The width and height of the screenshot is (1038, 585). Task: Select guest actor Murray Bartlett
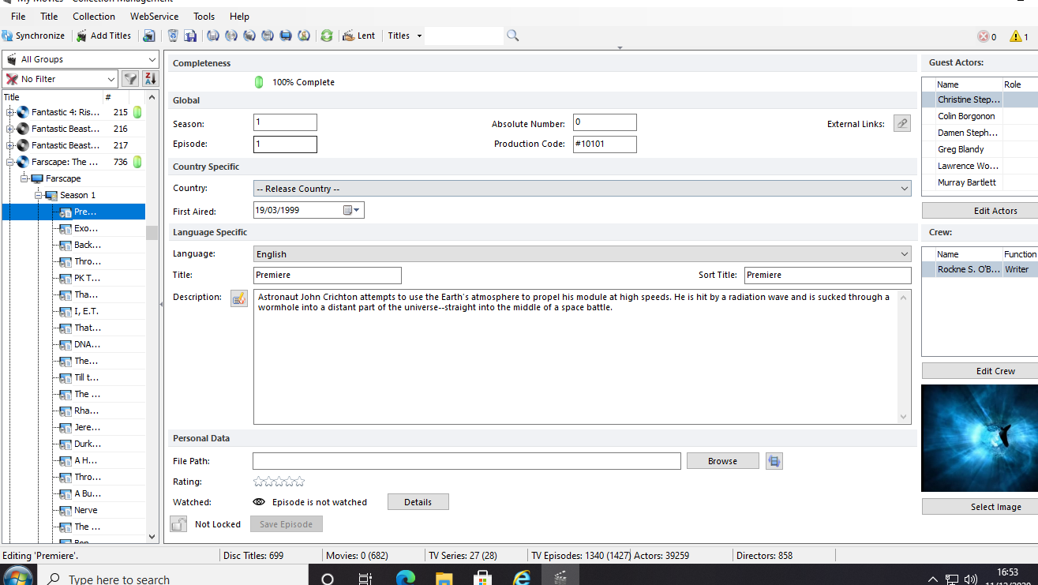pyautogui.click(x=966, y=182)
